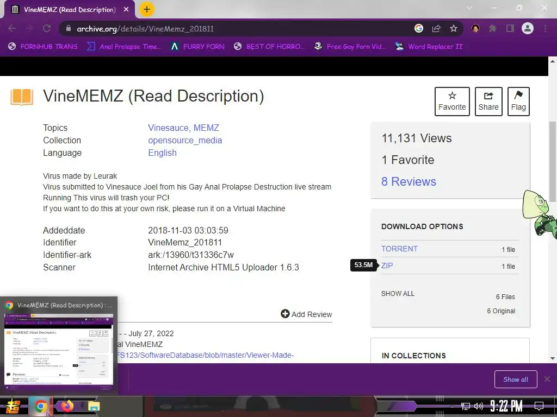This screenshot has height=417, width=557.
Task: Click the Share button
Action: tap(488, 102)
